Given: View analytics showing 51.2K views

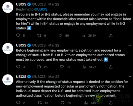Looking at the screenshot, I should [84, 67].
